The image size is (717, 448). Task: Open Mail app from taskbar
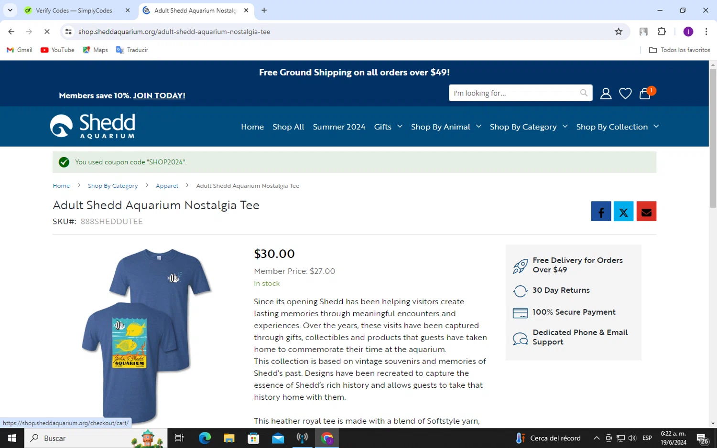(278, 438)
